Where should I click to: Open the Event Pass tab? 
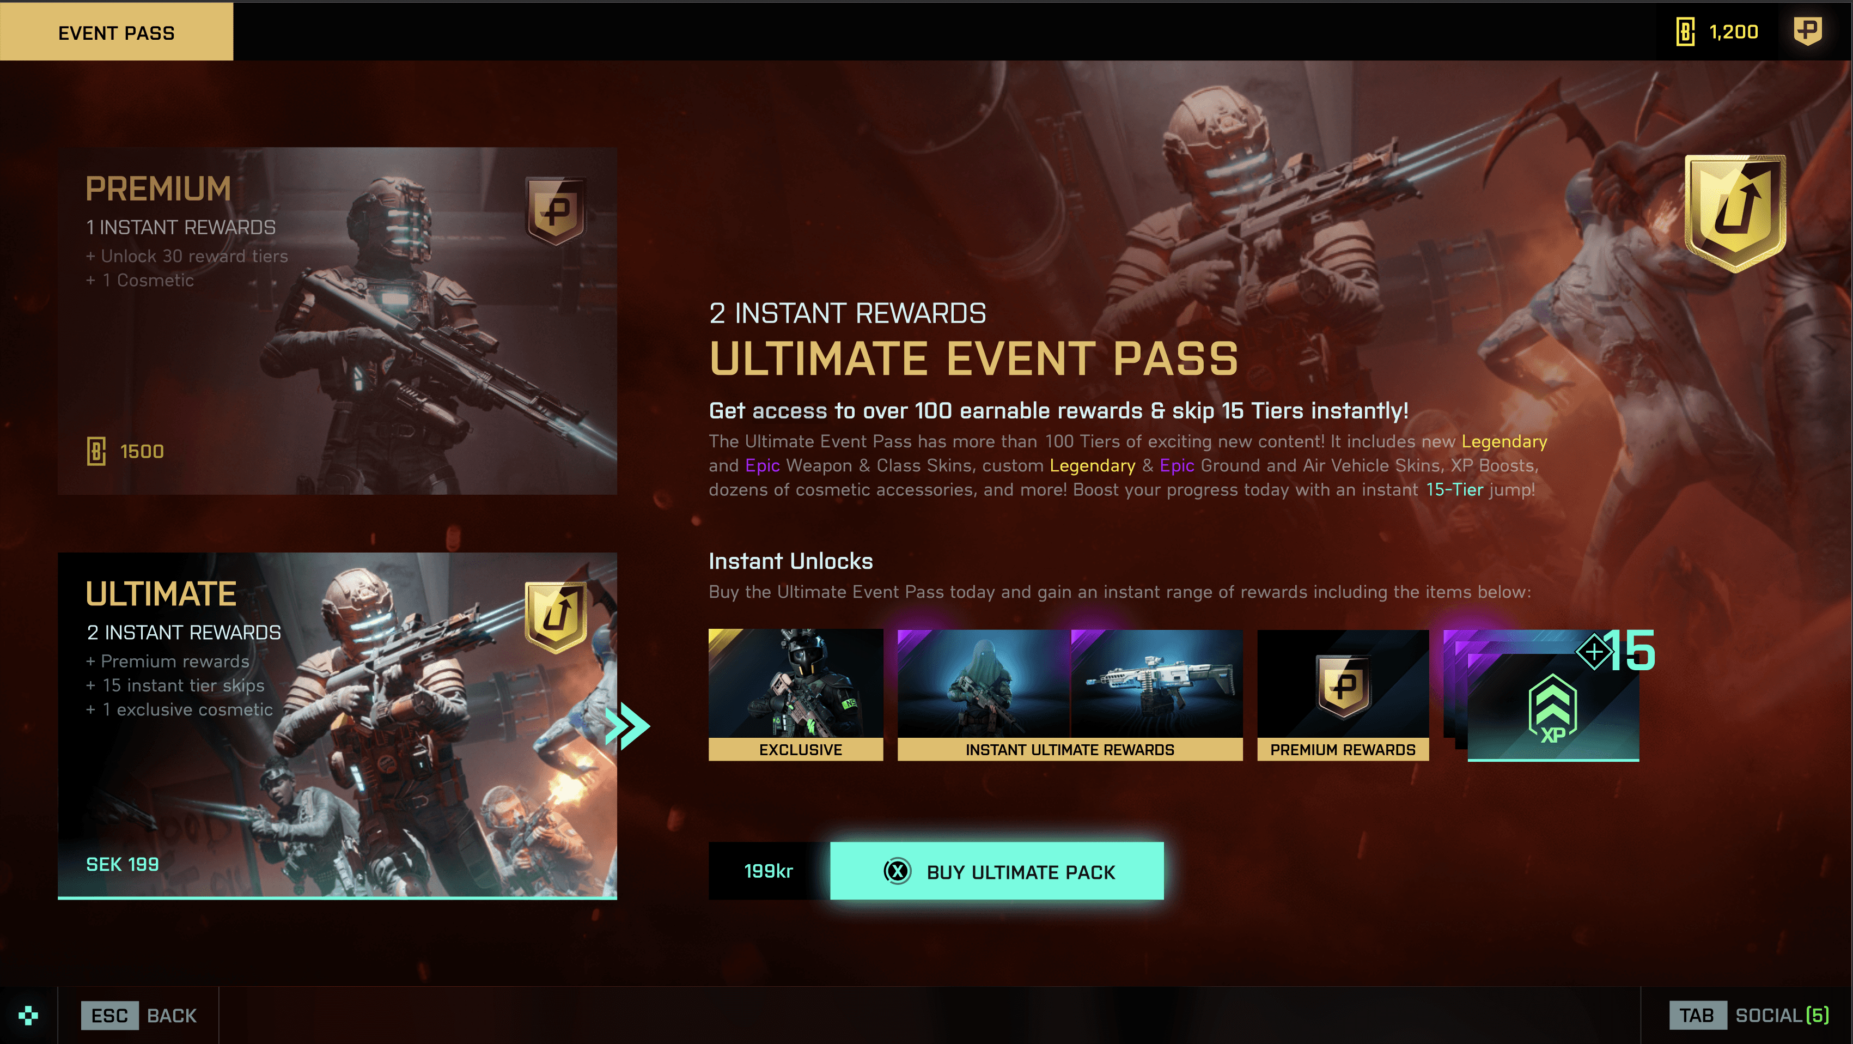pyautogui.click(x=117, y=32)
